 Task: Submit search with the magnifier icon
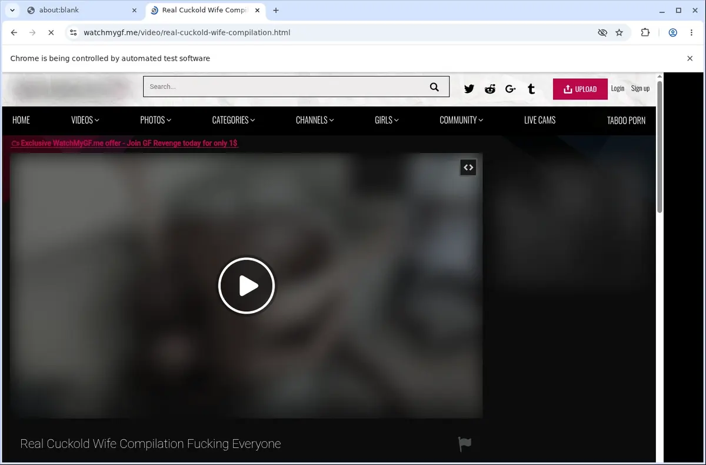(x=434, y=87)
